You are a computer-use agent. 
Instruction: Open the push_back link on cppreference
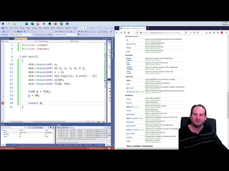point(130,114)
